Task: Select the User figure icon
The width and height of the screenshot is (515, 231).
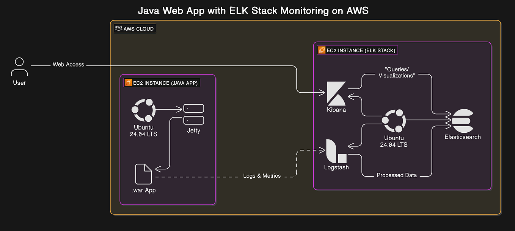Action: [19, 67]
